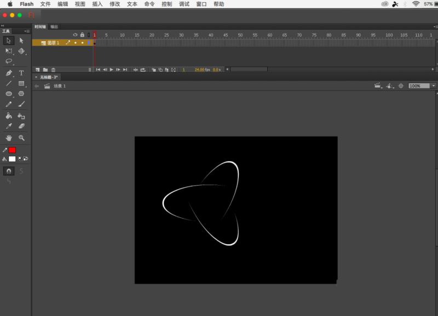Select the Pen tool
This screenshot has height=316, width=438.
click(x=9, y=73)
